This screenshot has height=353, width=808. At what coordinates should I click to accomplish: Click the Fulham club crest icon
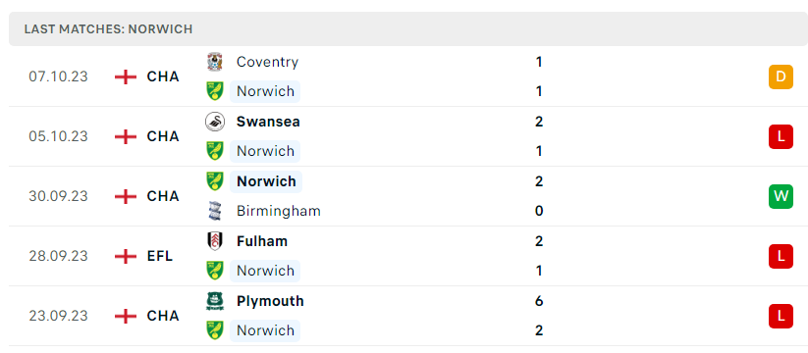pos(214,241)
